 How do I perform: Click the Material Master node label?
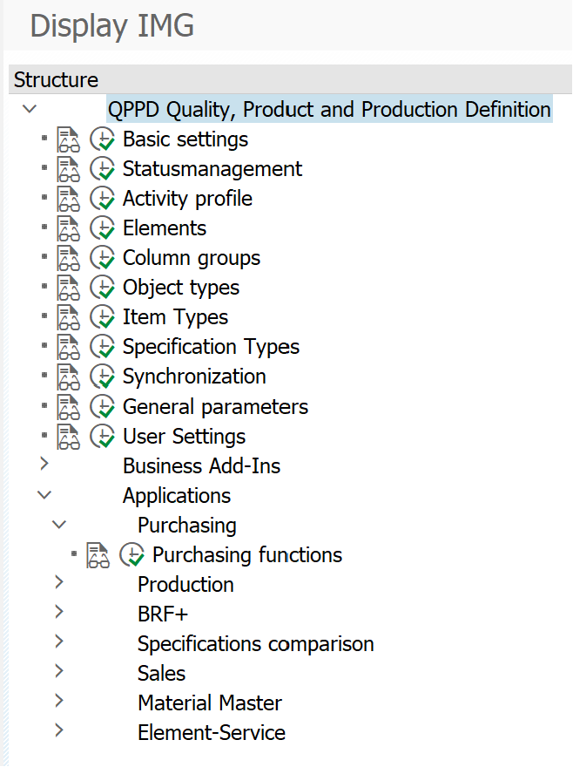tap(209, 703)
